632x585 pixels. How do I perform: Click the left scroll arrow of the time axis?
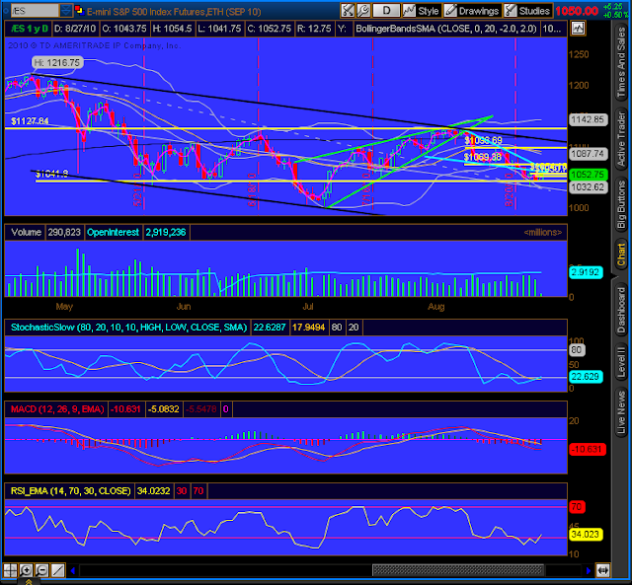pyautogui.click(x=73, y=570)
